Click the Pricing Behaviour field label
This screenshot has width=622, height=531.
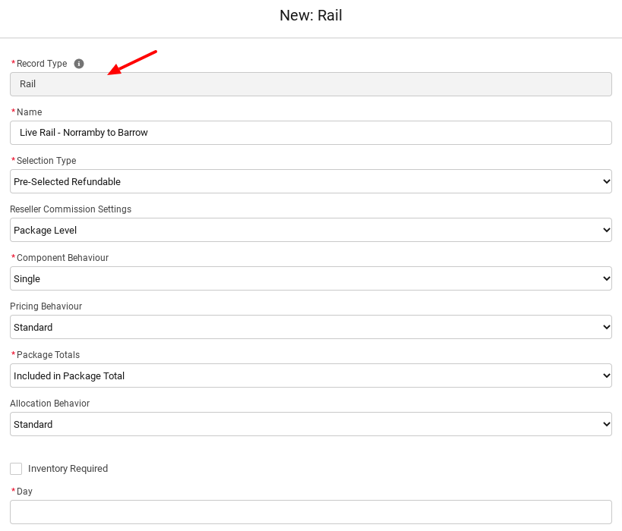point(46,306)
